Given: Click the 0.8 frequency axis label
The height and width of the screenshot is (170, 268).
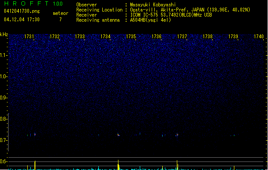Looking at the screenshot, I should click(3, 119).
